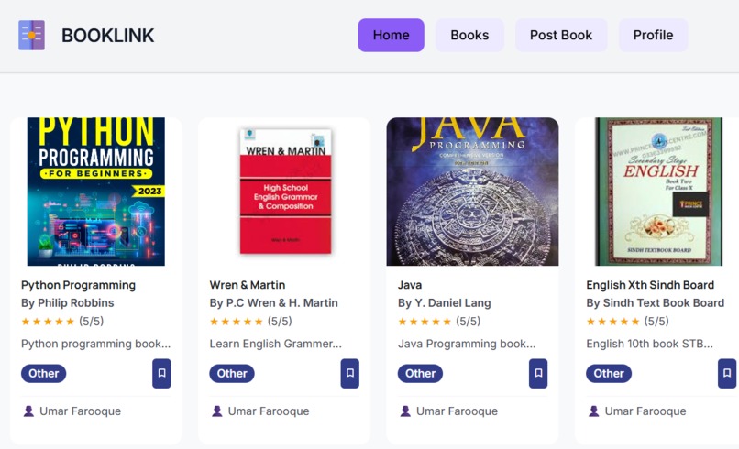This screenshot has width=739, height=449.
Task: Click the BOOKLINK book logo icon
Action: [31, 36]
